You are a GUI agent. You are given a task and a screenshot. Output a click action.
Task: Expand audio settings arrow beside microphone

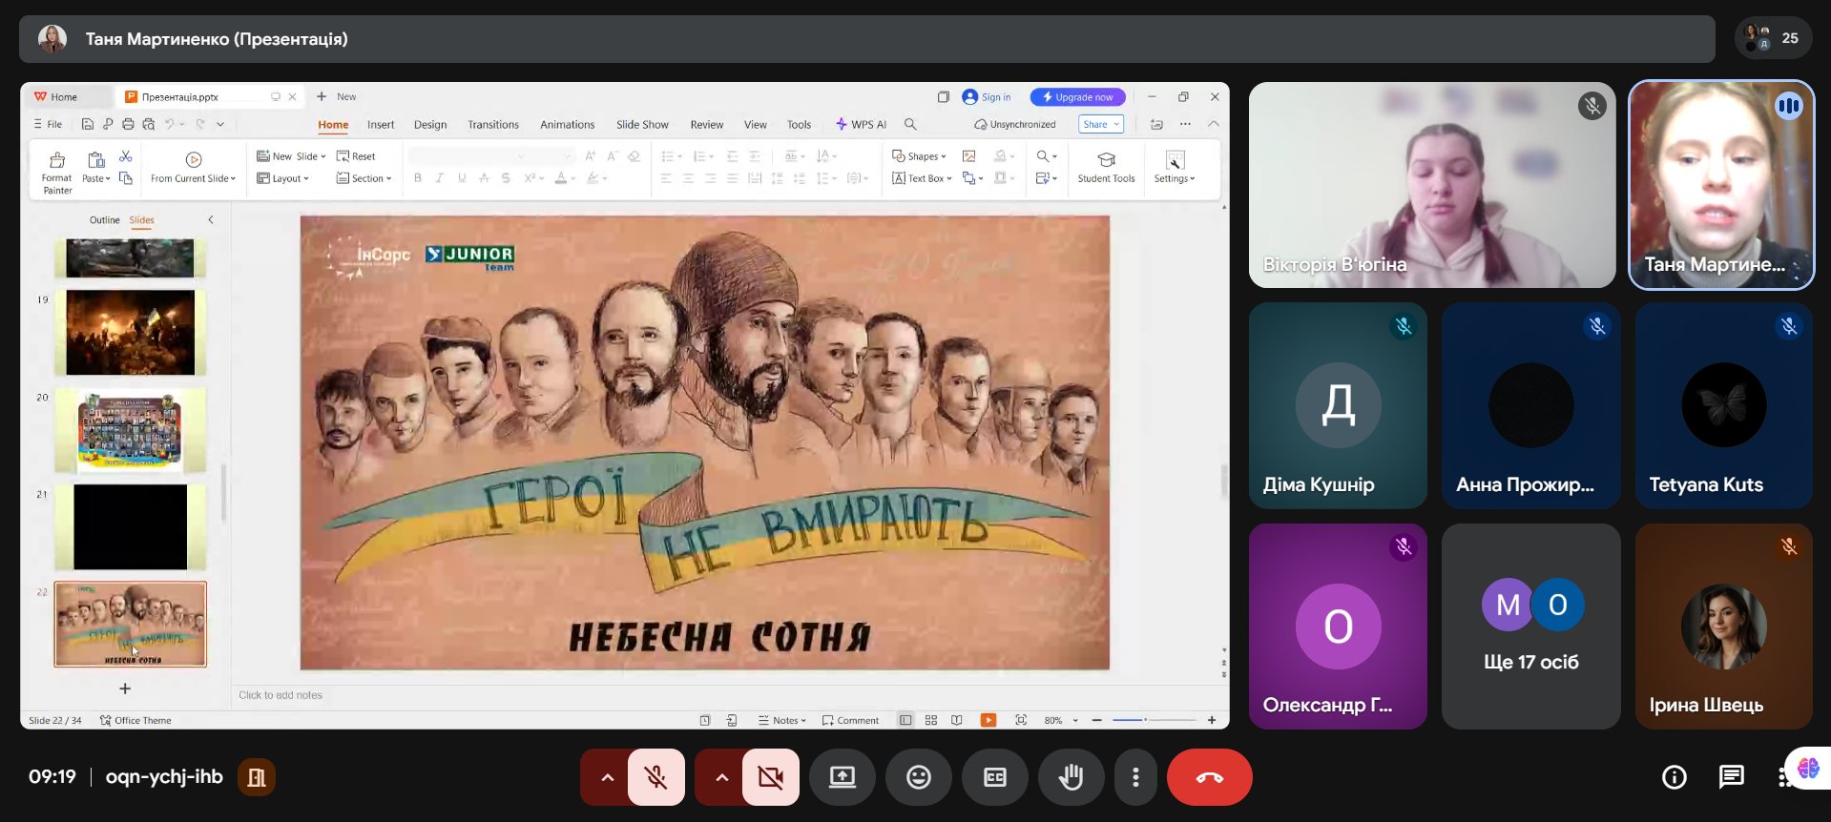[x=607, y=777]
